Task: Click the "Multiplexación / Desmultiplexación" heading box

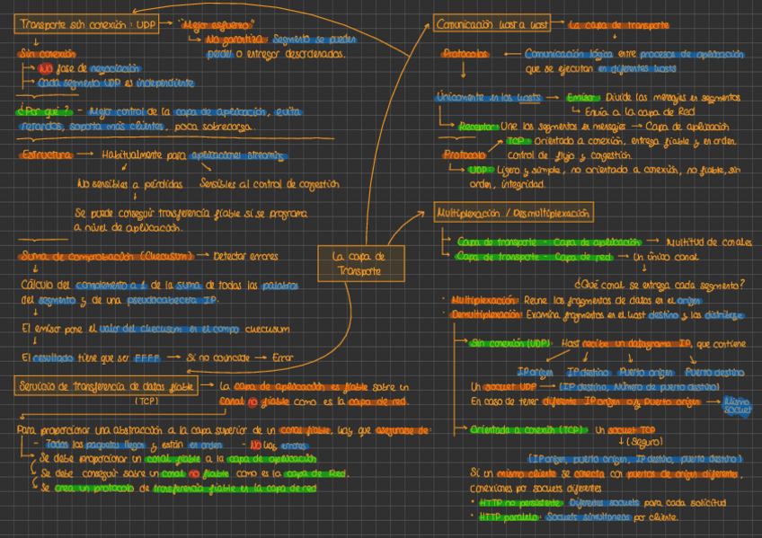Action: [x=513, y=213]
